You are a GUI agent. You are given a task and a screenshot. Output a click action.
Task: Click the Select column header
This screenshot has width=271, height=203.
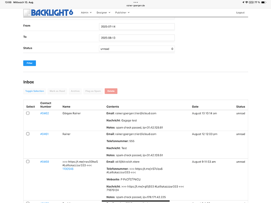31,107
